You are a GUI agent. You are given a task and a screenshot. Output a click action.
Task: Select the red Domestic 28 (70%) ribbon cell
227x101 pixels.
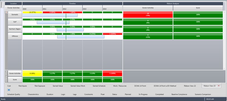click(x=148, y=14)
